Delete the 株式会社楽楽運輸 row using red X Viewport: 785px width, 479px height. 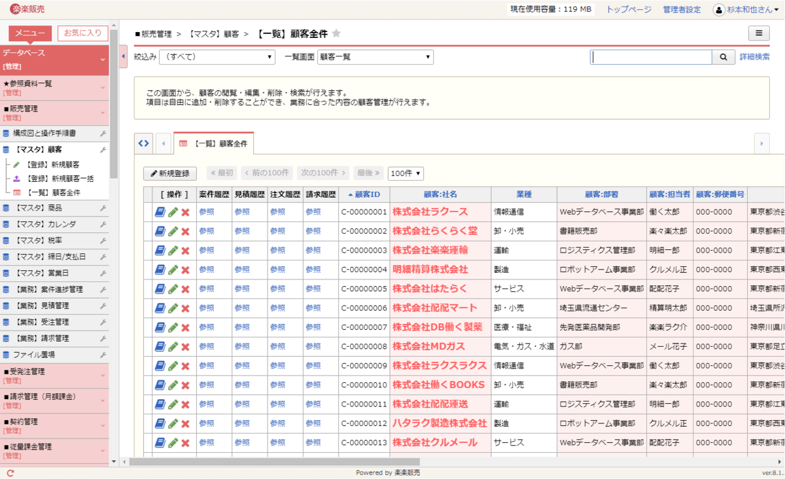[185, 251]
